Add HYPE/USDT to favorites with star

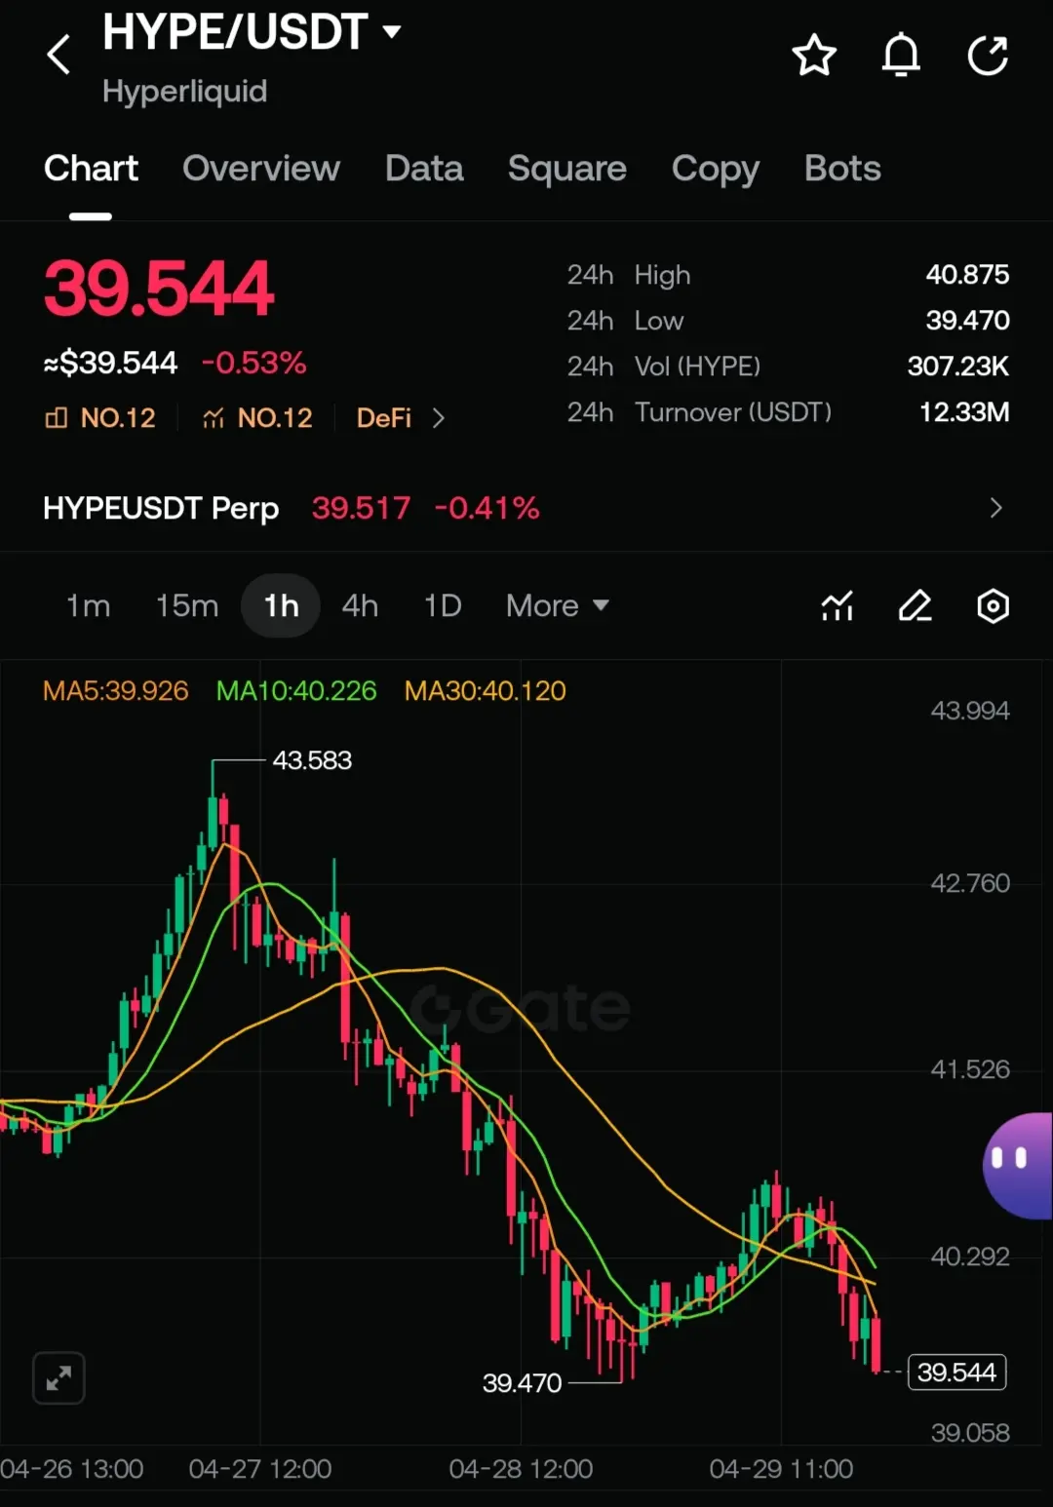coord(814,56)
